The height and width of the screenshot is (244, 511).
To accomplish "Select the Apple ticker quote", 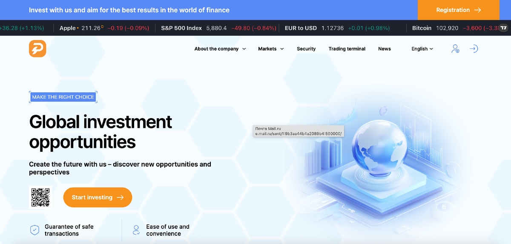I will (104, 28).
